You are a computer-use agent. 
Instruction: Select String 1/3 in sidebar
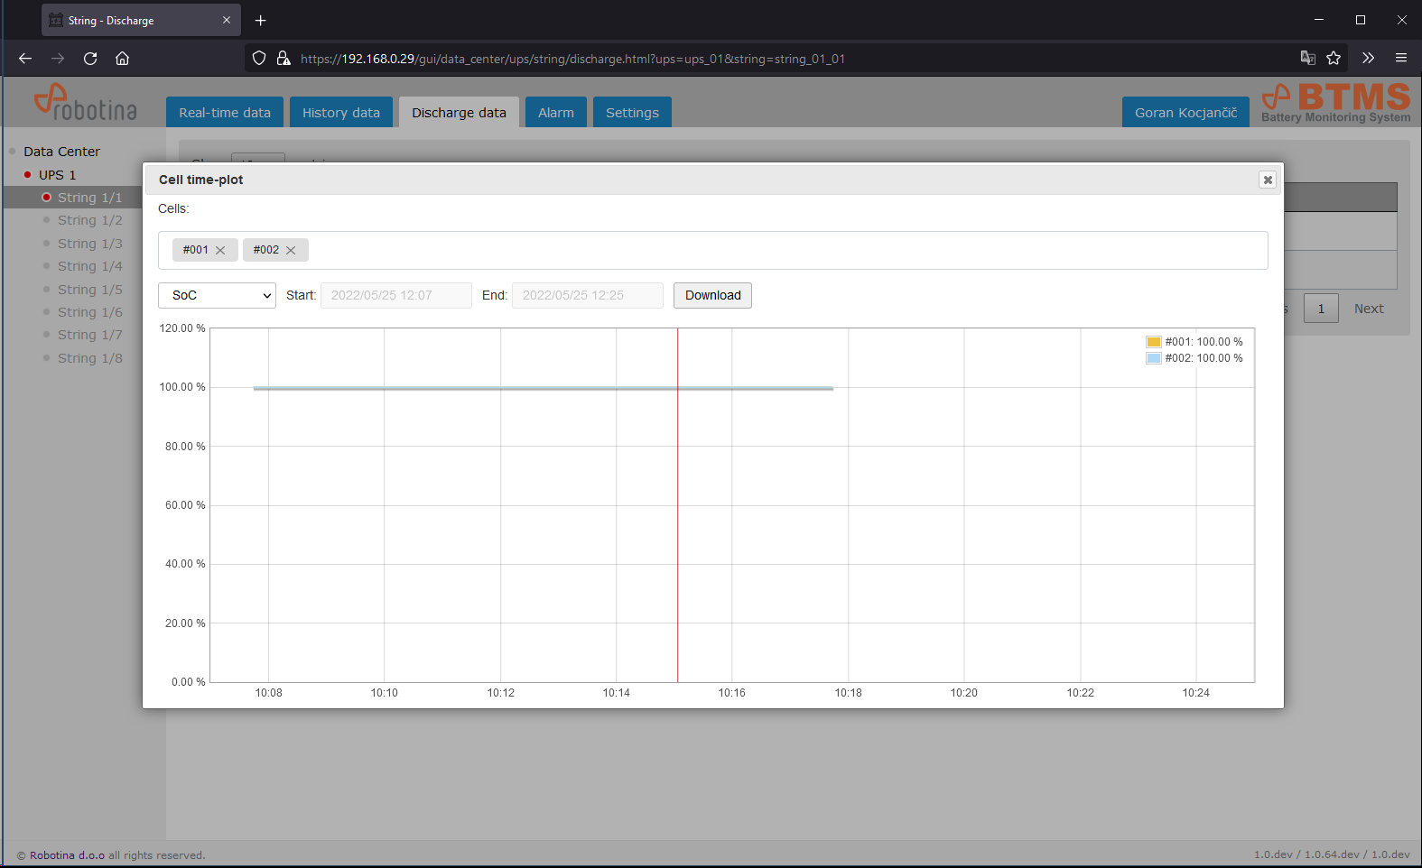[89, 244]
